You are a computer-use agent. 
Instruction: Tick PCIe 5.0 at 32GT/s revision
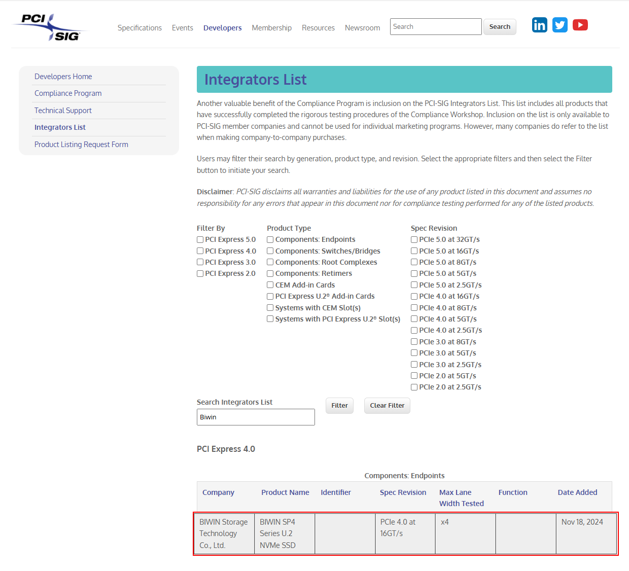pos(414,239)
